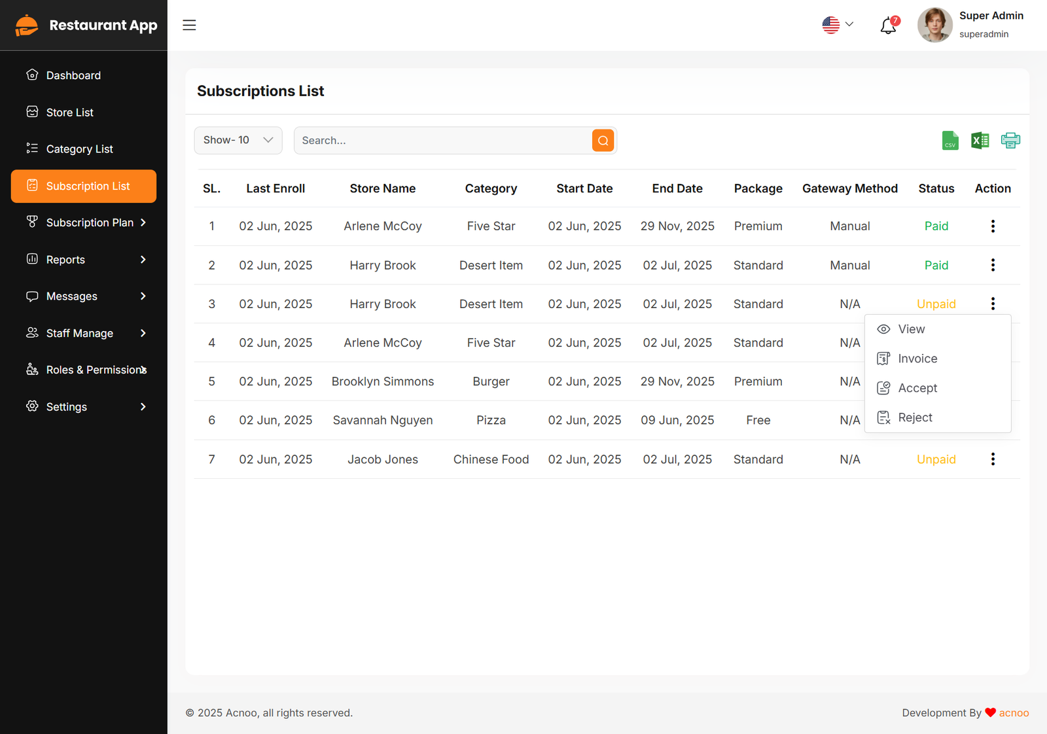Choose Accept in the action menu
This screenshot has width=1047, height=734.
(x=917, y=388)
